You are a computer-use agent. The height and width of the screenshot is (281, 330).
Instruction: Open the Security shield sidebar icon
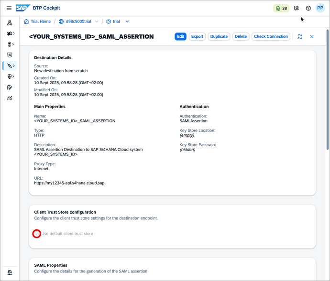(x=11, y=76)
